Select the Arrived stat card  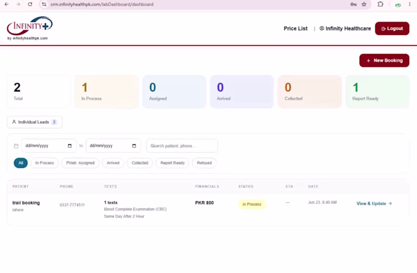(x=242, y=92)
